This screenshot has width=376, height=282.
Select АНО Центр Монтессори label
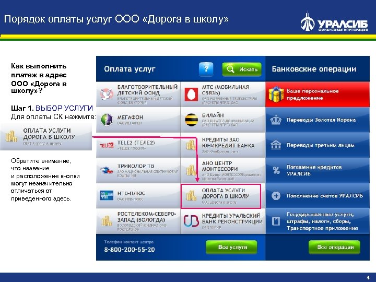click(x=217, y=166)
